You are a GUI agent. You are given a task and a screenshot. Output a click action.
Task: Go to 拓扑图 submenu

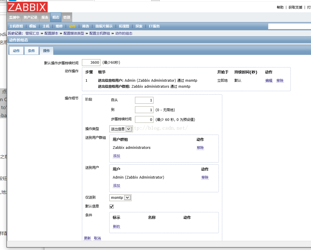pyautogui.click(x=124, y=26)
